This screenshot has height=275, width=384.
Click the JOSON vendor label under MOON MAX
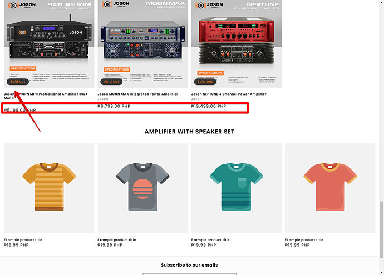pyautogui.click(x=103, y=99)
